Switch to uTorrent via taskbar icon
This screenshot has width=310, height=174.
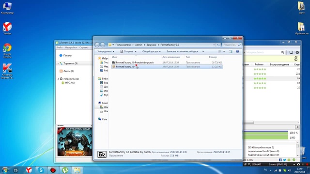point(65,170)
